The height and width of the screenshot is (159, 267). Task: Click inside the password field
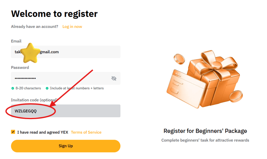(x=52, y=78)
